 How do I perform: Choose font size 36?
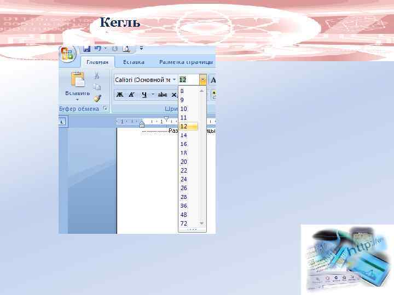click(x=188, y=206)
